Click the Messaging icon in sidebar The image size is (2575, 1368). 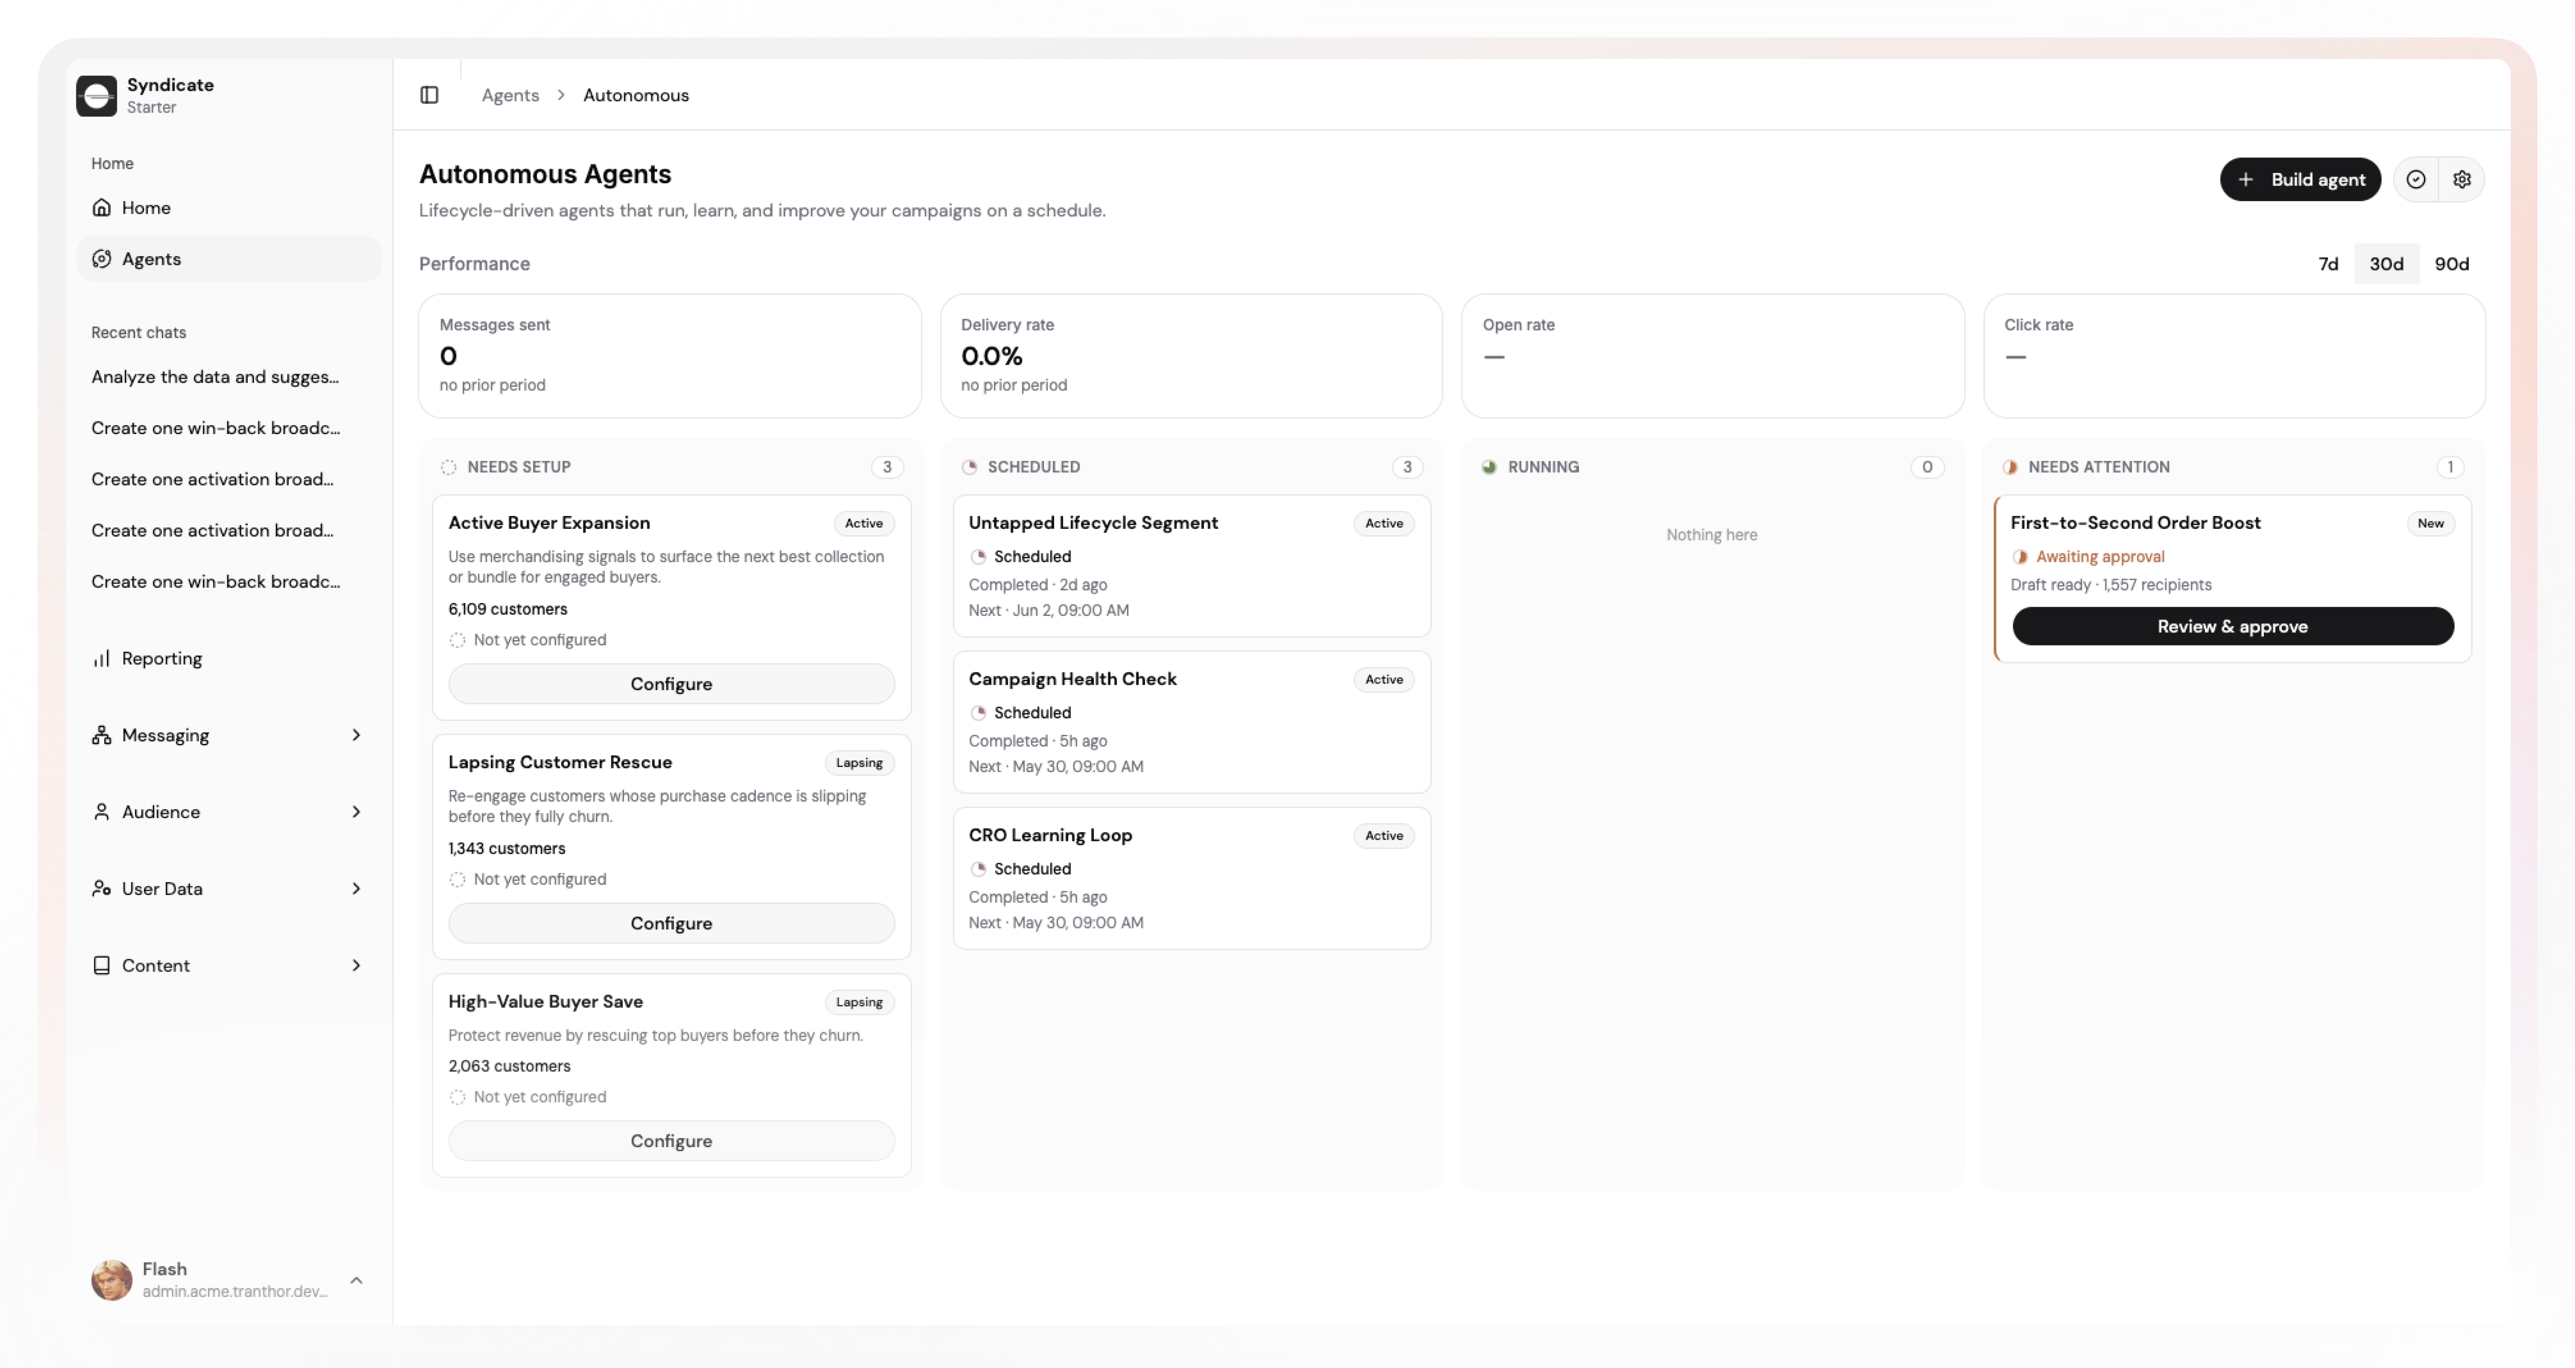click(x=101, y=735)
